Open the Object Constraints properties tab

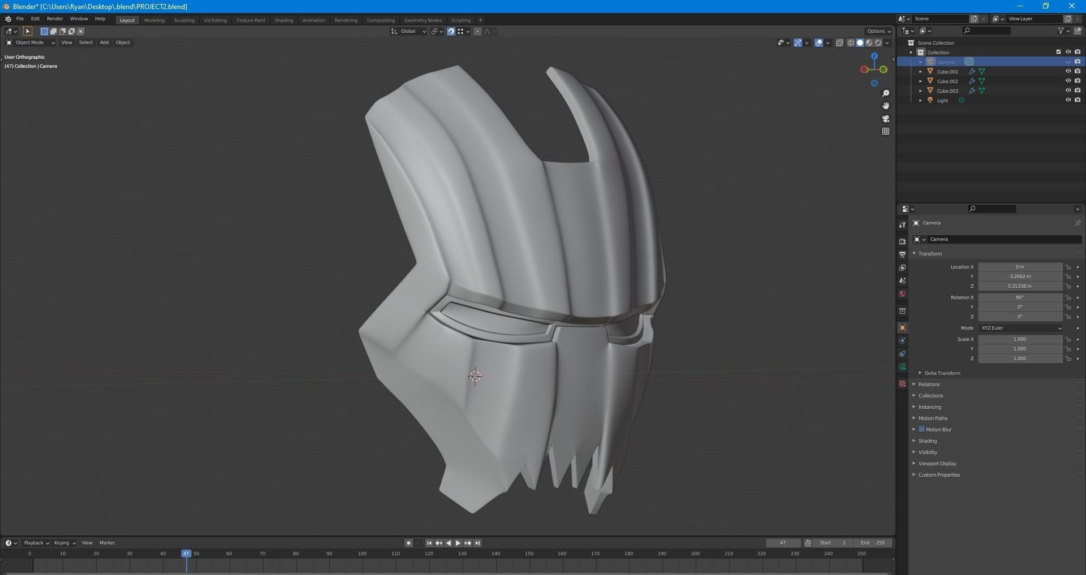pos(902,354)
